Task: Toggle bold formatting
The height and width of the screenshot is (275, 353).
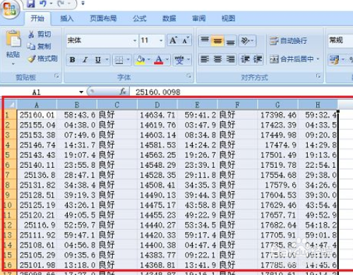Action: 73,60
